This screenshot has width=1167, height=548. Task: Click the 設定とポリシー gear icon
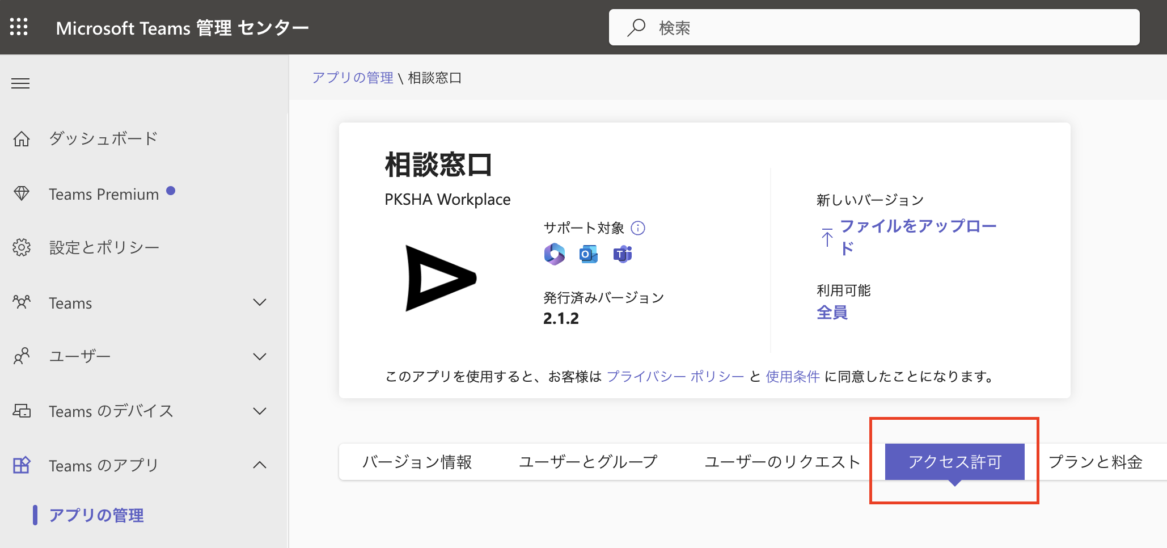(22, 247)
